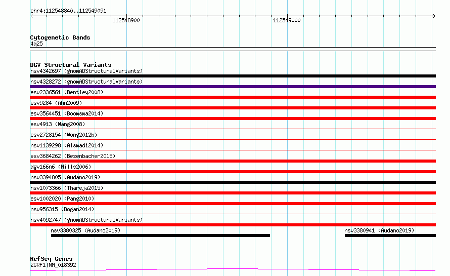Click the red bar under dgv166n6
The width and height of the screenshot is (450, 276).
click(233, 172)
